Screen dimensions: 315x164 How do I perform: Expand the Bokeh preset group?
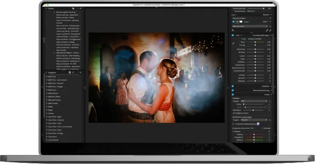(x=47, y=107)
